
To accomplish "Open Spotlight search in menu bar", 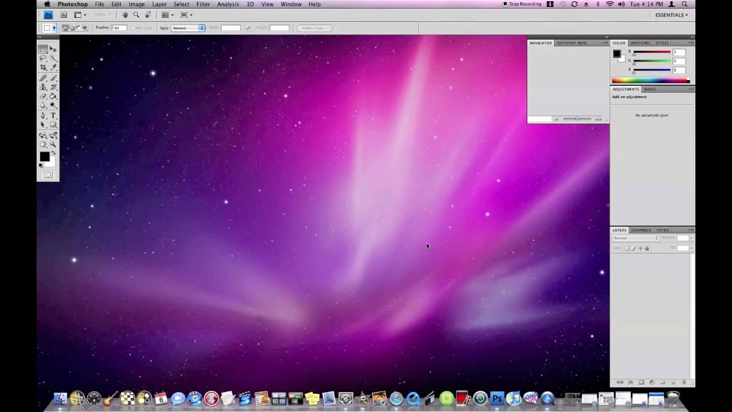I will 685,4.
